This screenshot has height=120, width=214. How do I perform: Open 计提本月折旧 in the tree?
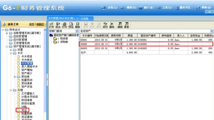pyautogui.click(x=29, y=97)
